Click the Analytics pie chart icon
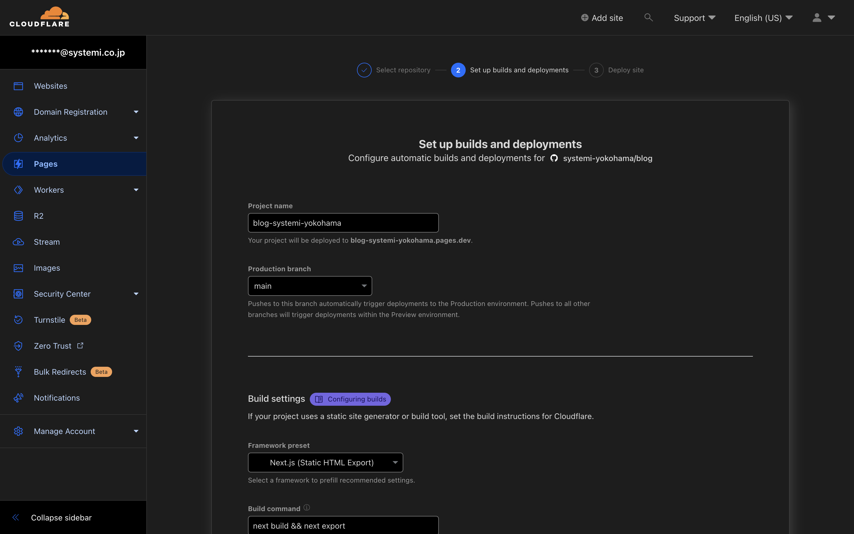The height and width of the screenshot is (534, 854). coord(18,138)
